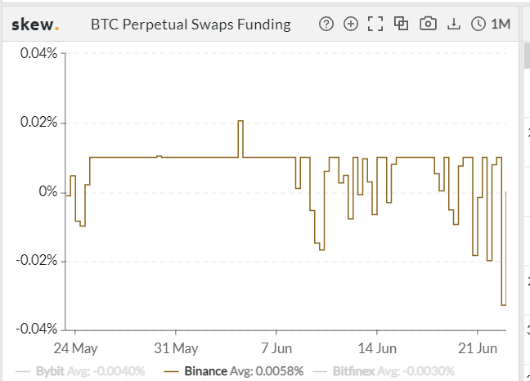This screenshot has width=530, height=381.
Task: Open the 1M time range selector
Action: point(501,24)
